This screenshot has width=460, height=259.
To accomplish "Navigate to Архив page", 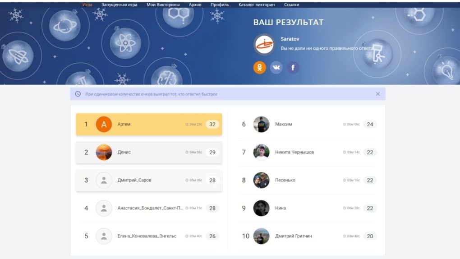I will [195, 5].
